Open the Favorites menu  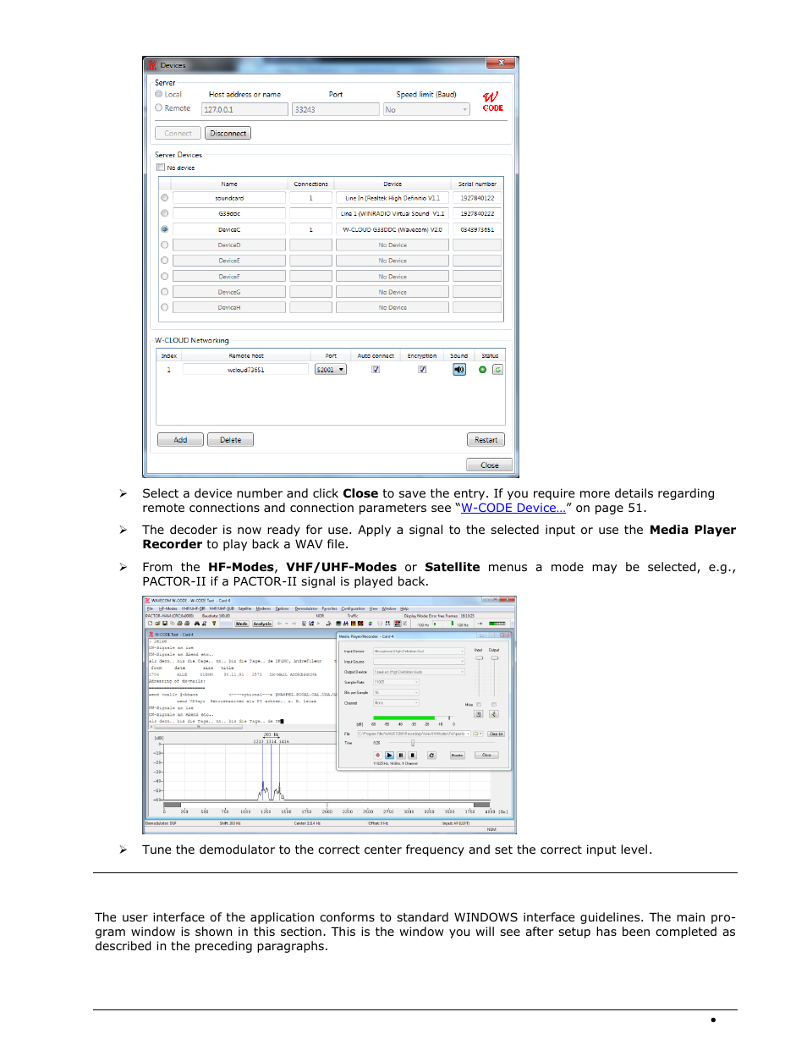tap(329, 608)
